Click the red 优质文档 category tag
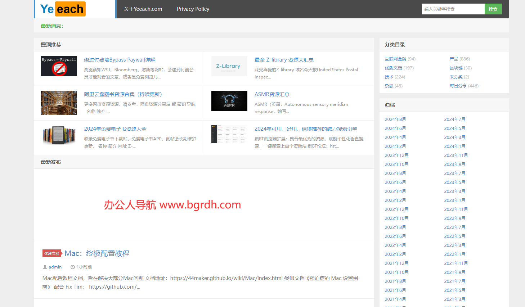 pos(52,253)
